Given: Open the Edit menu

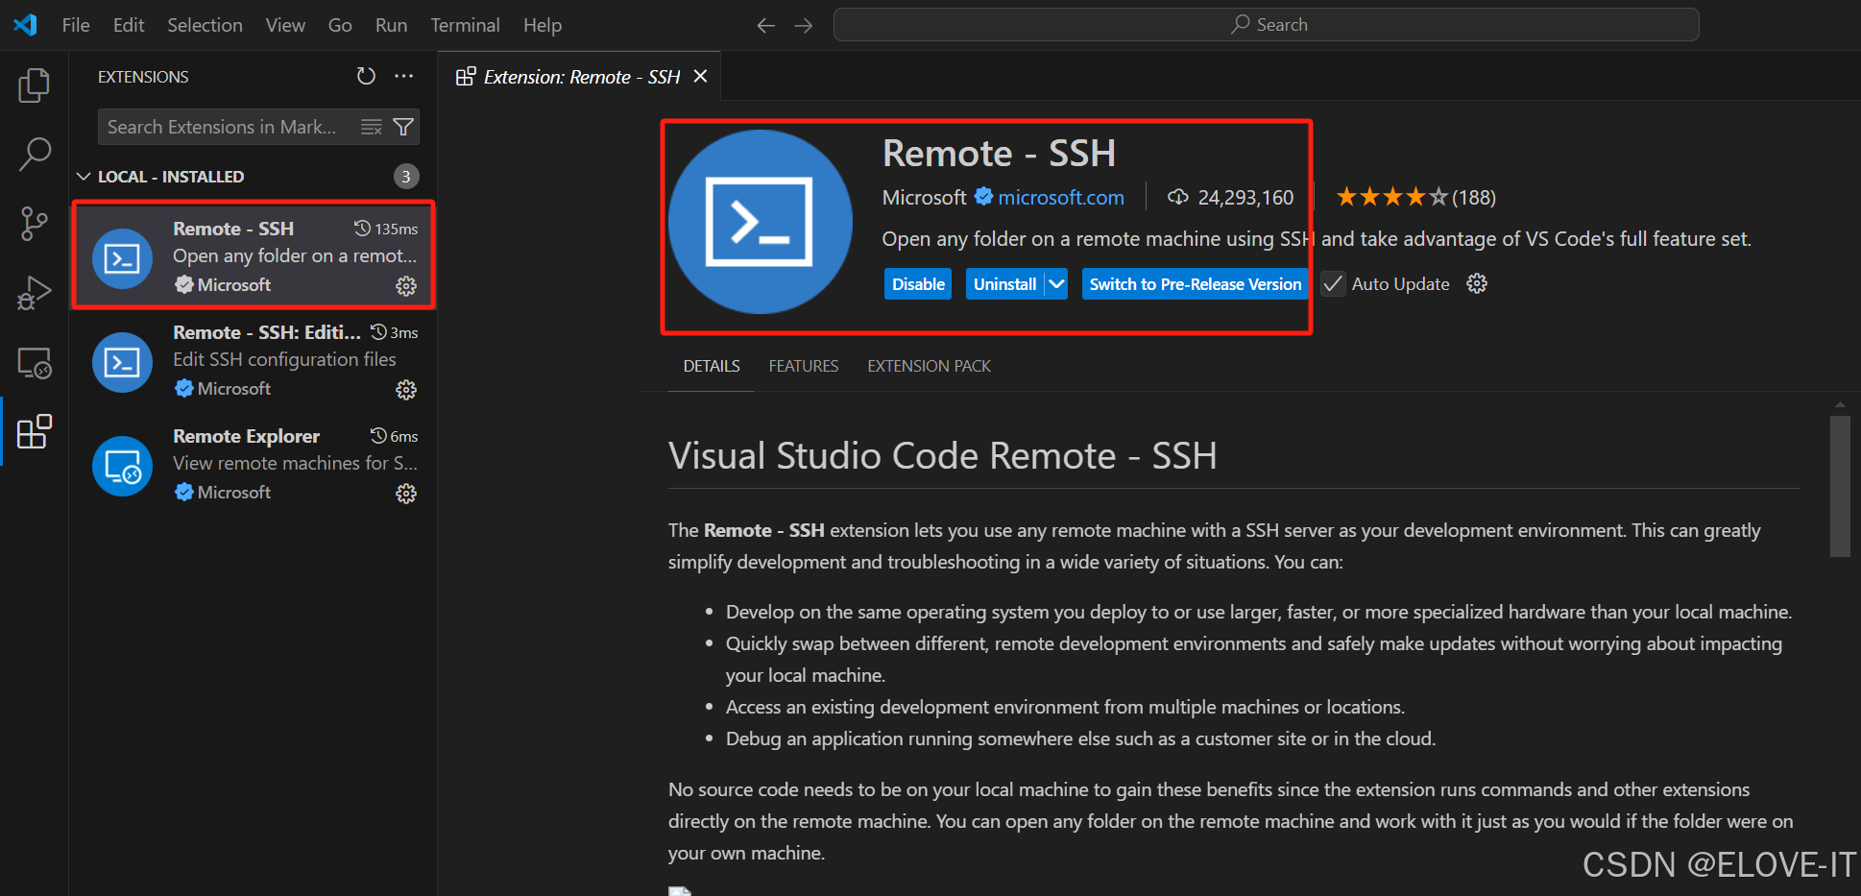Looking at the screenshot, I should (129, 25).
